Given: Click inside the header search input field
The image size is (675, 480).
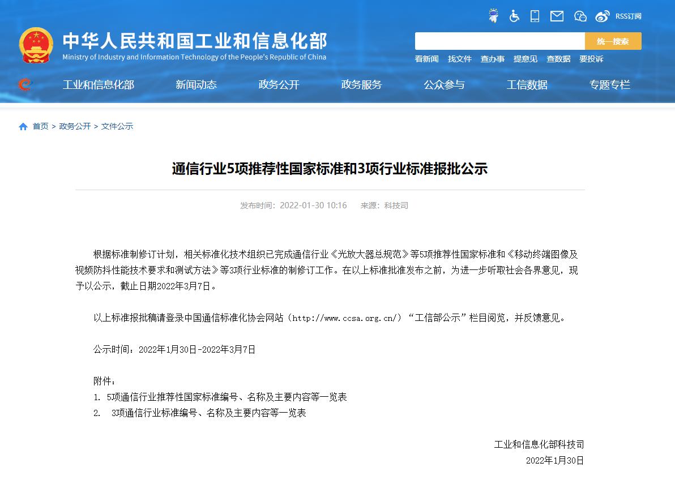Looking at the screenshot, I should [499, 41].
